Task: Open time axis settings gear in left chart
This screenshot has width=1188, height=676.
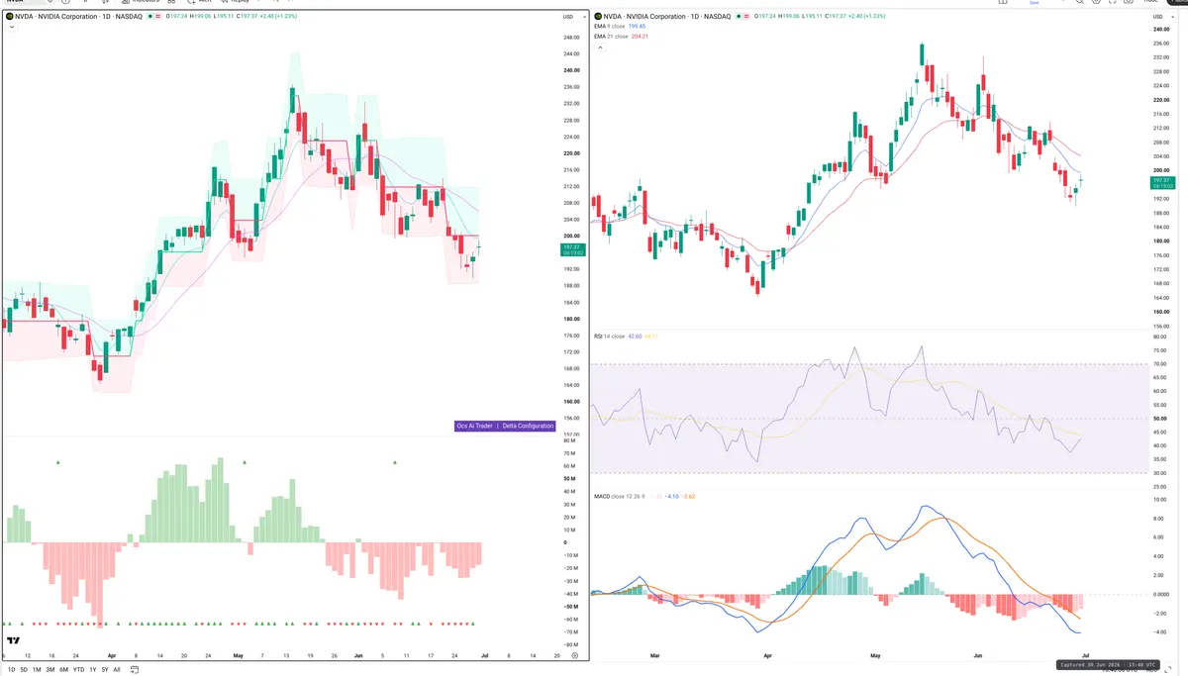Action: pos(574,655)
